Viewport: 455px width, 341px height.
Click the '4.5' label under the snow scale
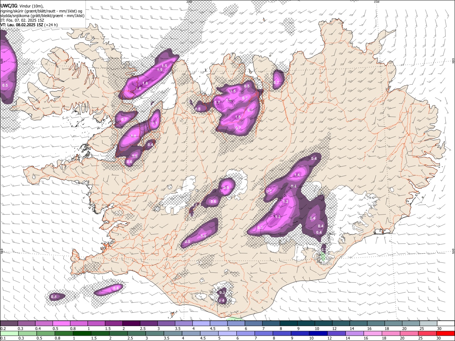pos(213,329)
